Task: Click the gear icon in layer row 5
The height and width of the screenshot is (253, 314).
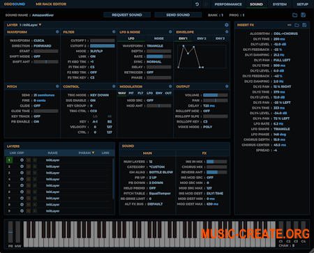Action: pos(22,185)
